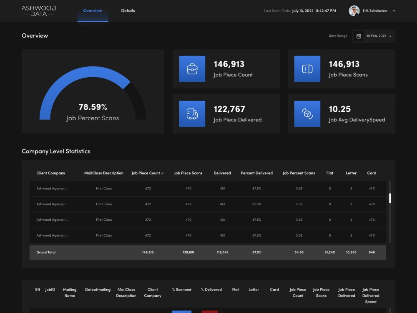417x313 pixels.
Task: Click the Job Percent Scans column header
Action: click(x=299, y=173)
